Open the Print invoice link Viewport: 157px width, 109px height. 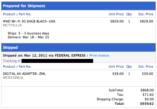[99, 55]
